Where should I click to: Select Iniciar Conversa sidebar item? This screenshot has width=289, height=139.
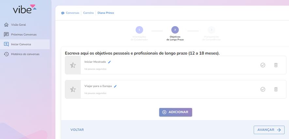coord(21,44)
